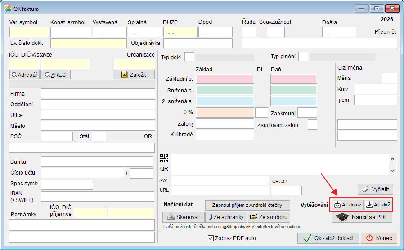404x250 pixels.
Task: Click the Měna currency field
Action: [389, 78]
